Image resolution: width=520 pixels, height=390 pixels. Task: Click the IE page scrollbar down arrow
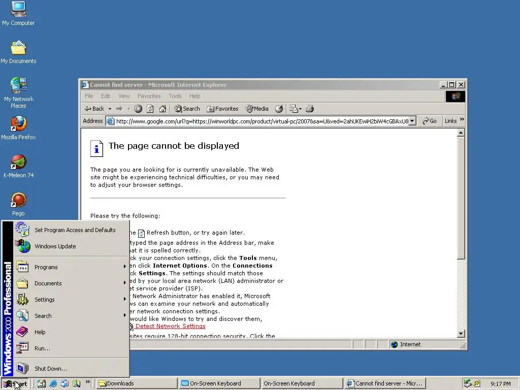[x=461, y=334]
